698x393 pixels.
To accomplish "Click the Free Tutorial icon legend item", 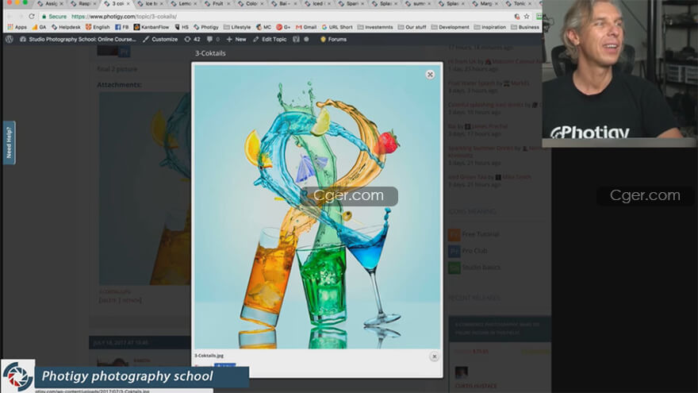I will 474,234.
